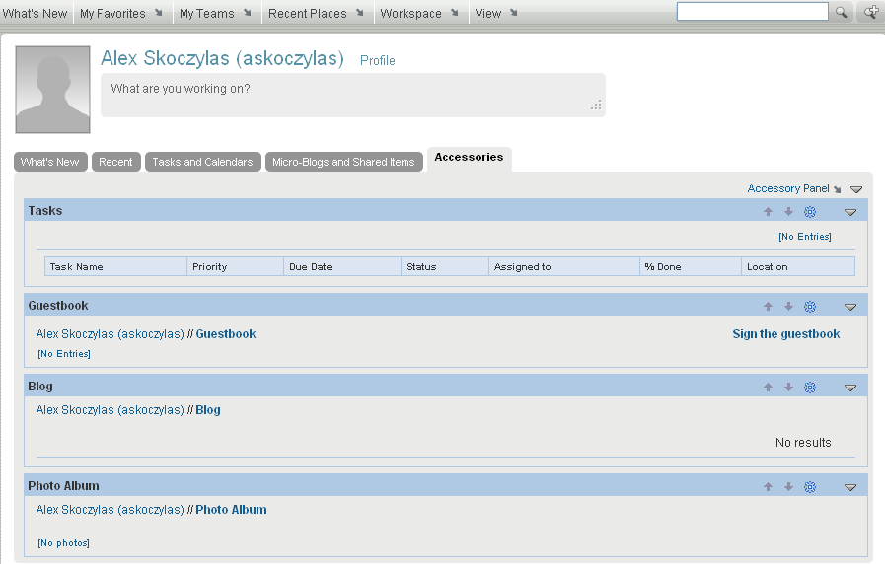Switch to the What's New tab
Screen dimensions: 885x564
[50, 162]
